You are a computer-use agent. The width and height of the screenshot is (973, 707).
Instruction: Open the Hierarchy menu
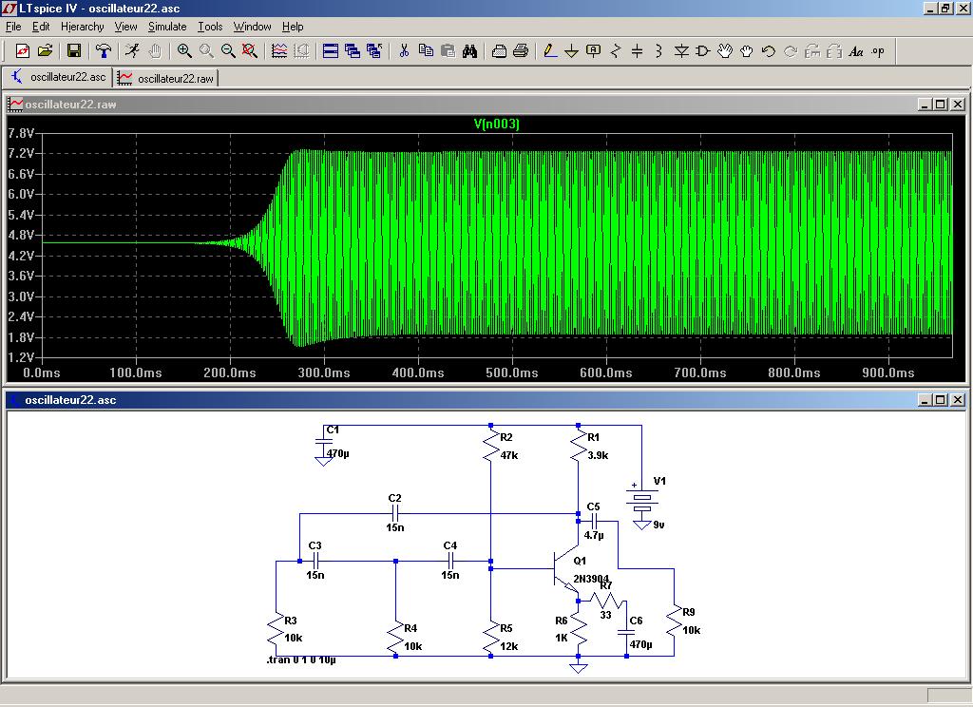(x=82, y=27)
